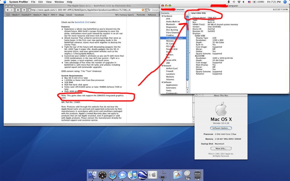Select Firewall under Network

(170, 71)
